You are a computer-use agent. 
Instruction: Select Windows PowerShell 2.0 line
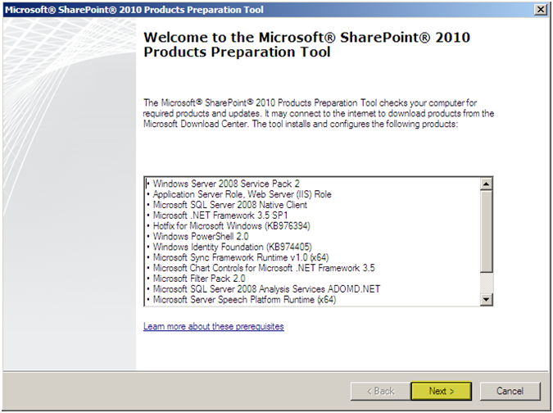(201, 236)
